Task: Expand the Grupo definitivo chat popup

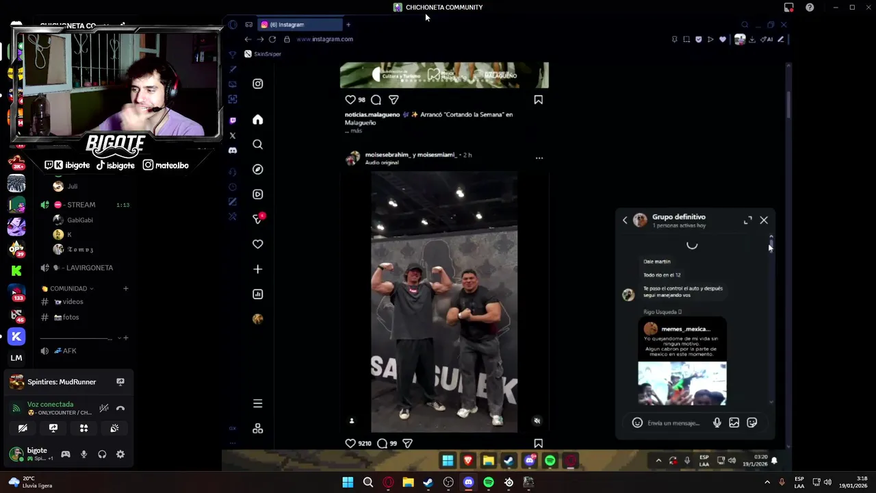Action: (748, 220)
